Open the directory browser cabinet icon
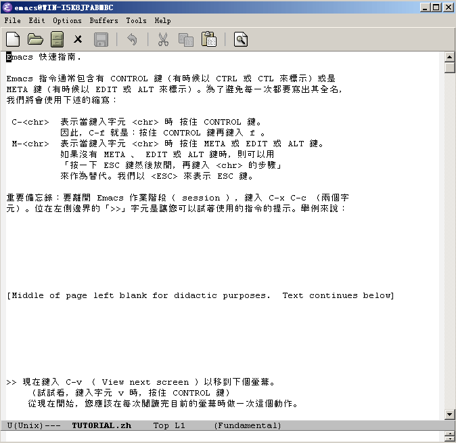456x443 pixels. [x=57, y=39]
